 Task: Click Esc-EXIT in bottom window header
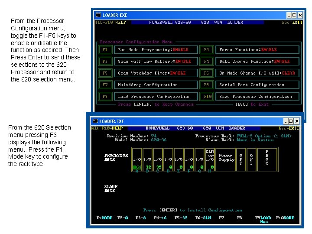289,128
